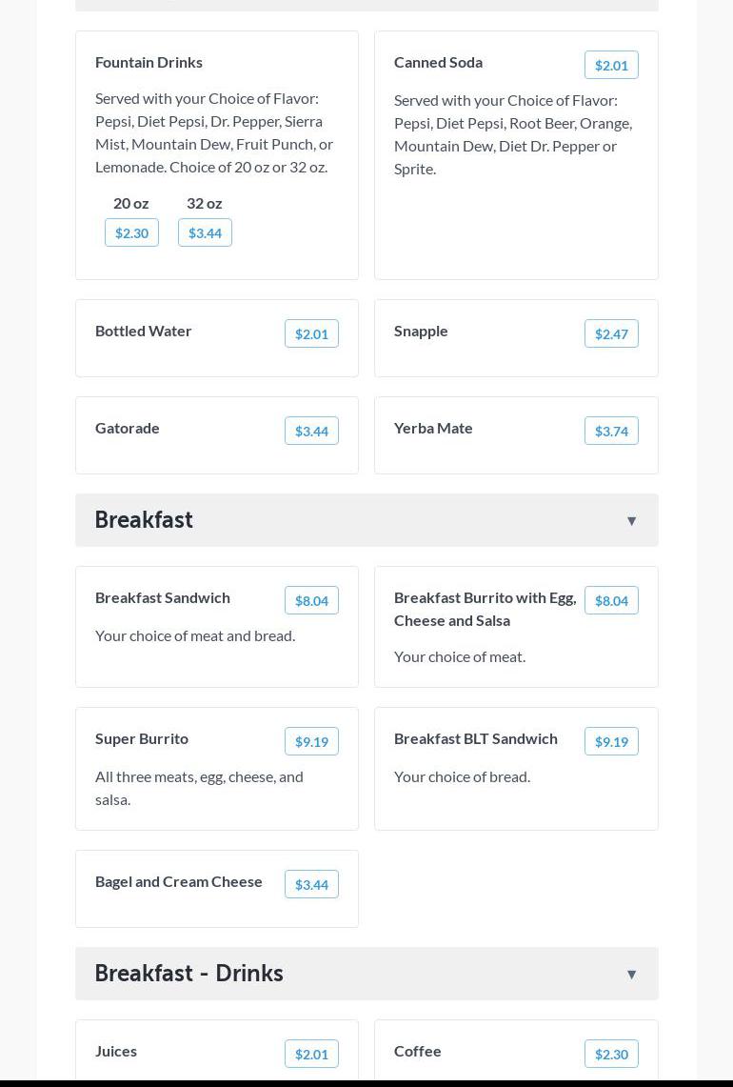Add the Breakfast BLT Sandwich price button
This screenshot has width=733, height=1087.
tap(611, 741)
